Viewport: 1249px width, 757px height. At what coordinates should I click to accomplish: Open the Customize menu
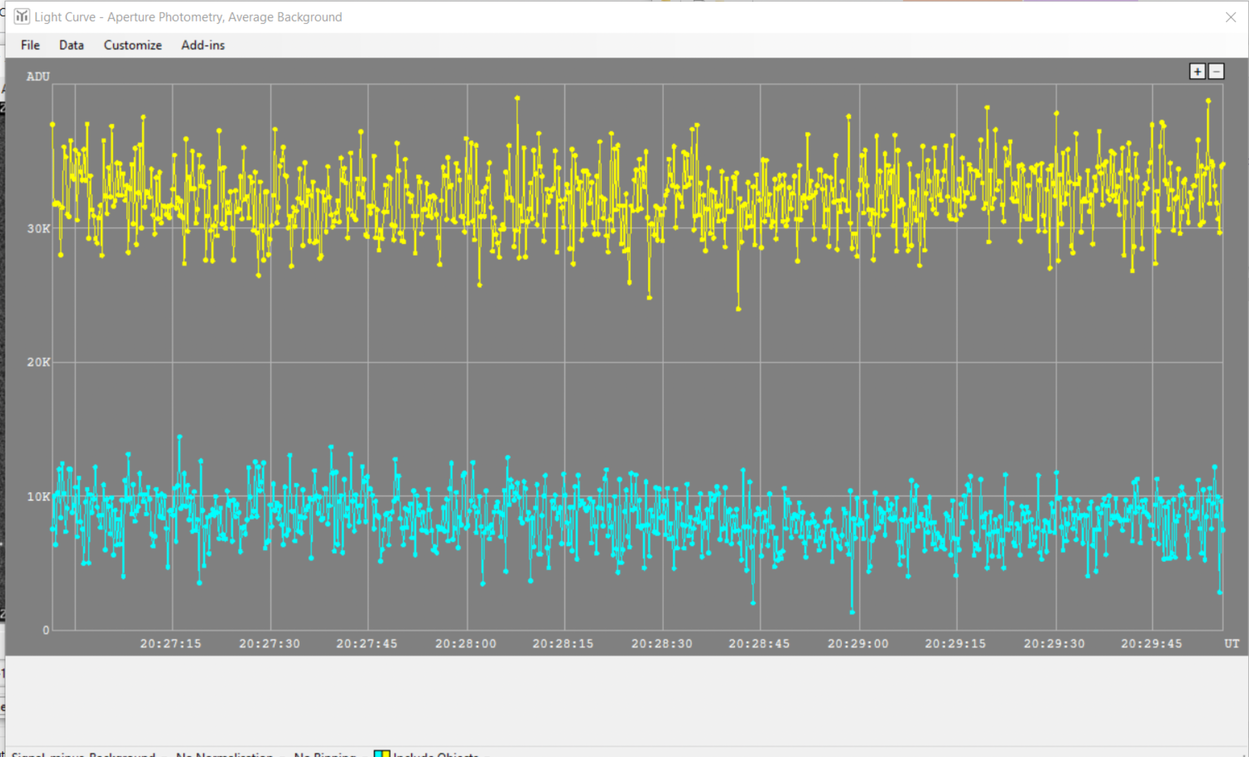pos(132,45)
